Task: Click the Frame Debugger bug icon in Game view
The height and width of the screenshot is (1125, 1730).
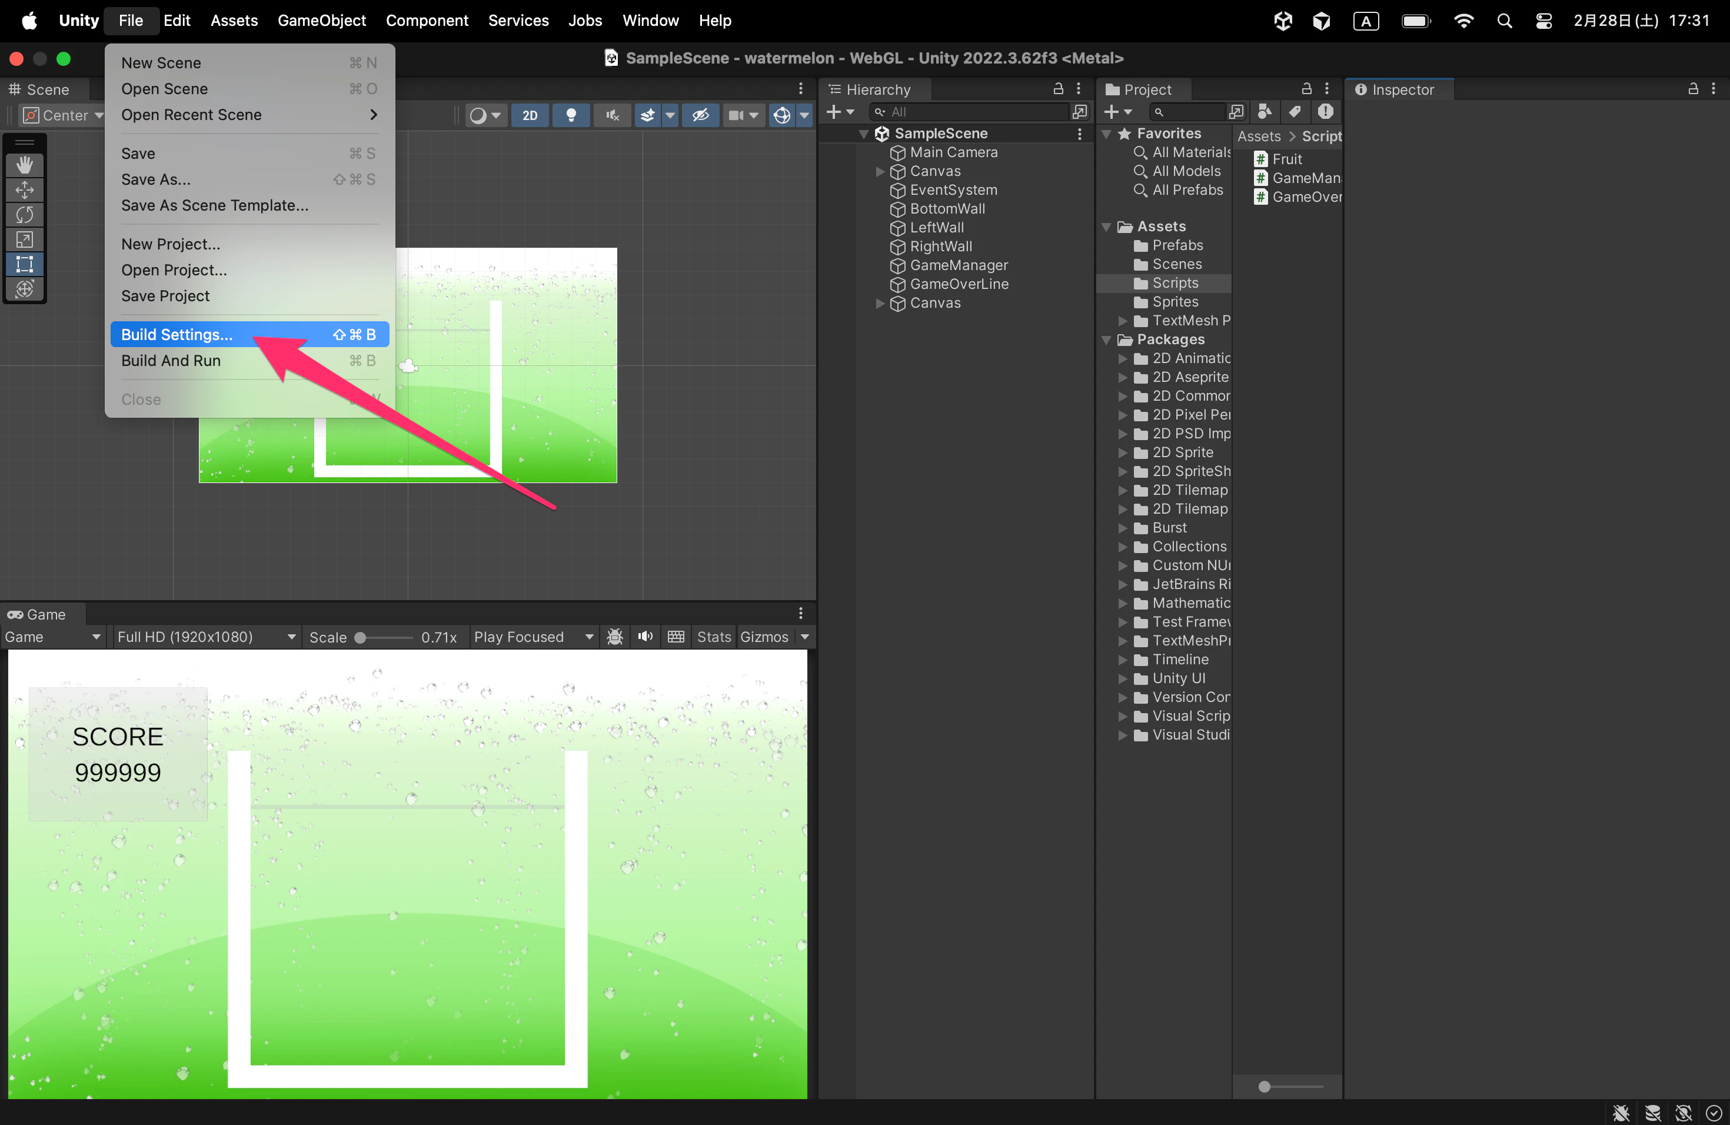Action: 615,637
